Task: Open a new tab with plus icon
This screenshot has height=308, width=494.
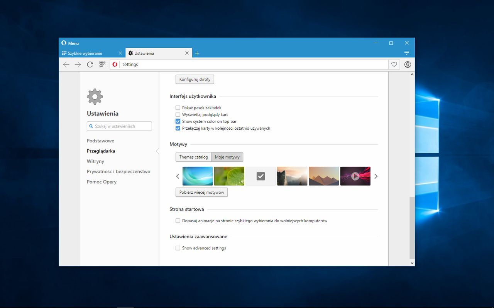Action: (197, 53)
